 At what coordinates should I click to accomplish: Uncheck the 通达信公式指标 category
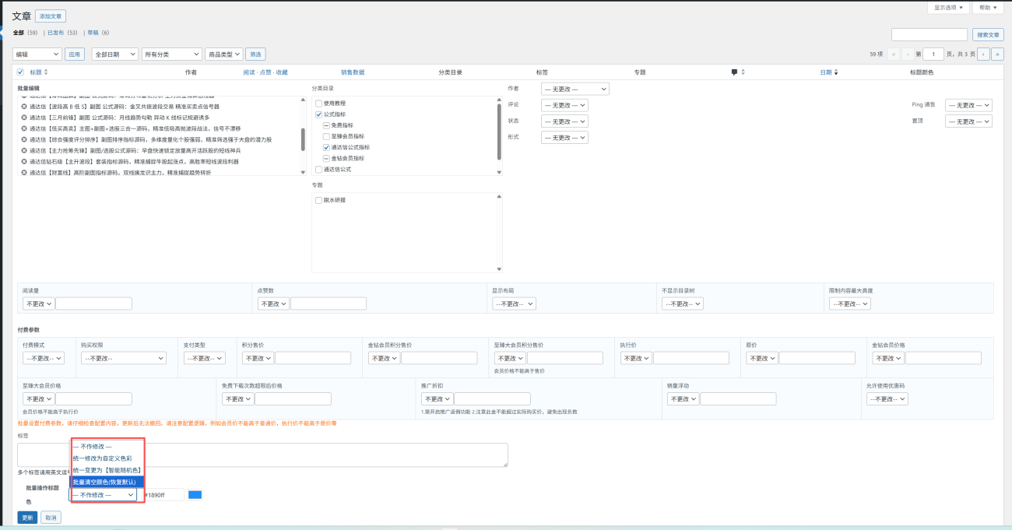(x=326, y=146)
